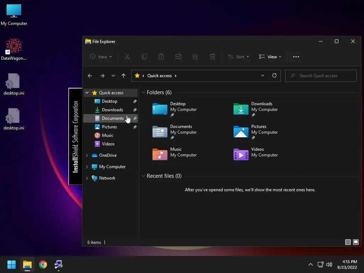Collapse the Quick access tree node
This screenshot has width=364, height=273.
coord(87,93)
